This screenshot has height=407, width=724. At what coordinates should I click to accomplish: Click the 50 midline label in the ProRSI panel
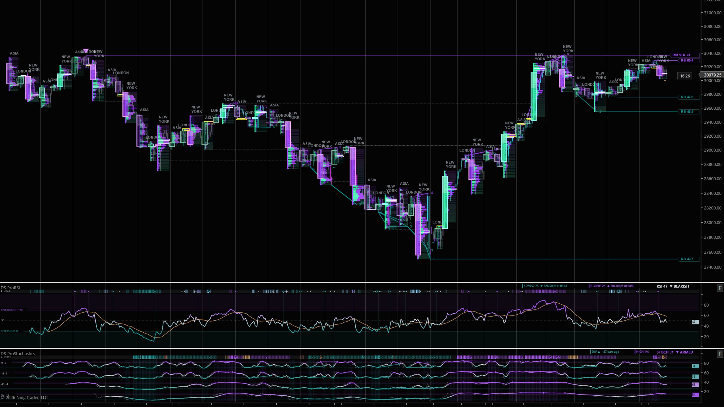(3, 321)
